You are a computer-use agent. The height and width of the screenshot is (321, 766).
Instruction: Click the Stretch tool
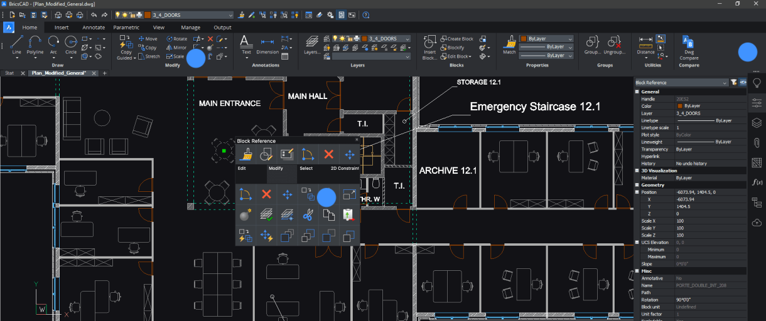click(x=149, y=56)
